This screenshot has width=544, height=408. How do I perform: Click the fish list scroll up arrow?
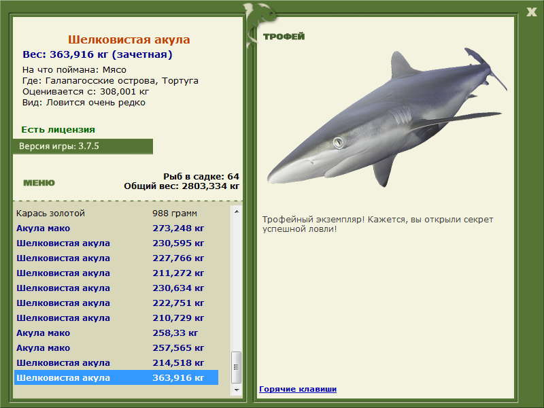click(x=236, y=211)
